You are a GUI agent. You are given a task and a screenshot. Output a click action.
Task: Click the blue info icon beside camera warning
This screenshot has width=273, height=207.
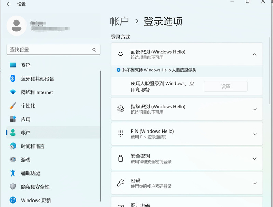pyautogui.click(x=119, y=70)
